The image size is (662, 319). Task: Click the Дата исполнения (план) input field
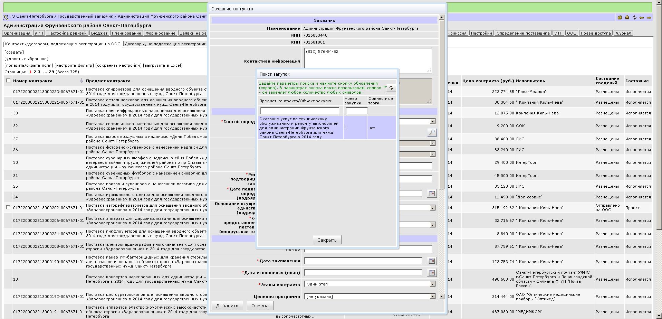363,273
